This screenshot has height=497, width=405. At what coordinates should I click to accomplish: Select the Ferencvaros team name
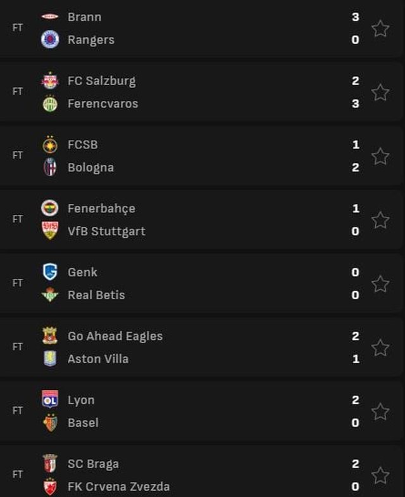pyautogui.click(x=103, y=103)
